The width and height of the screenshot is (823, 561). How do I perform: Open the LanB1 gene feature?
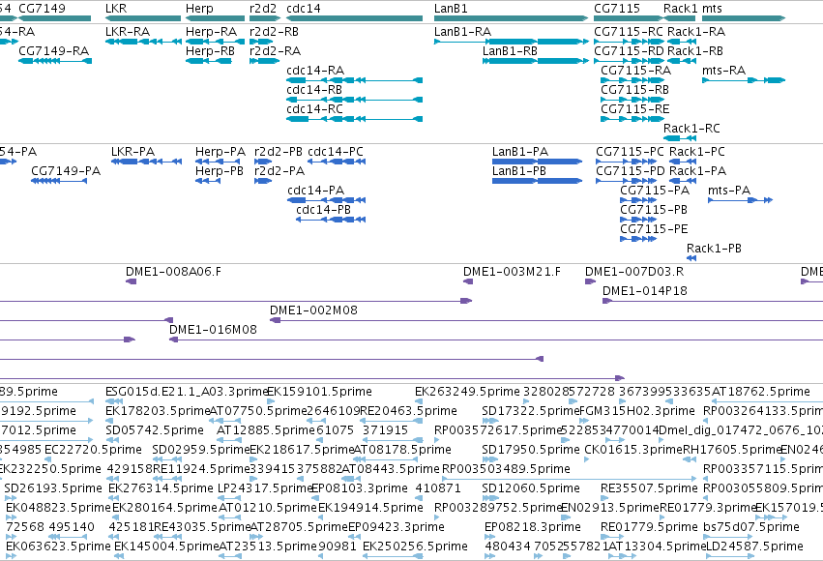point(512,18)
